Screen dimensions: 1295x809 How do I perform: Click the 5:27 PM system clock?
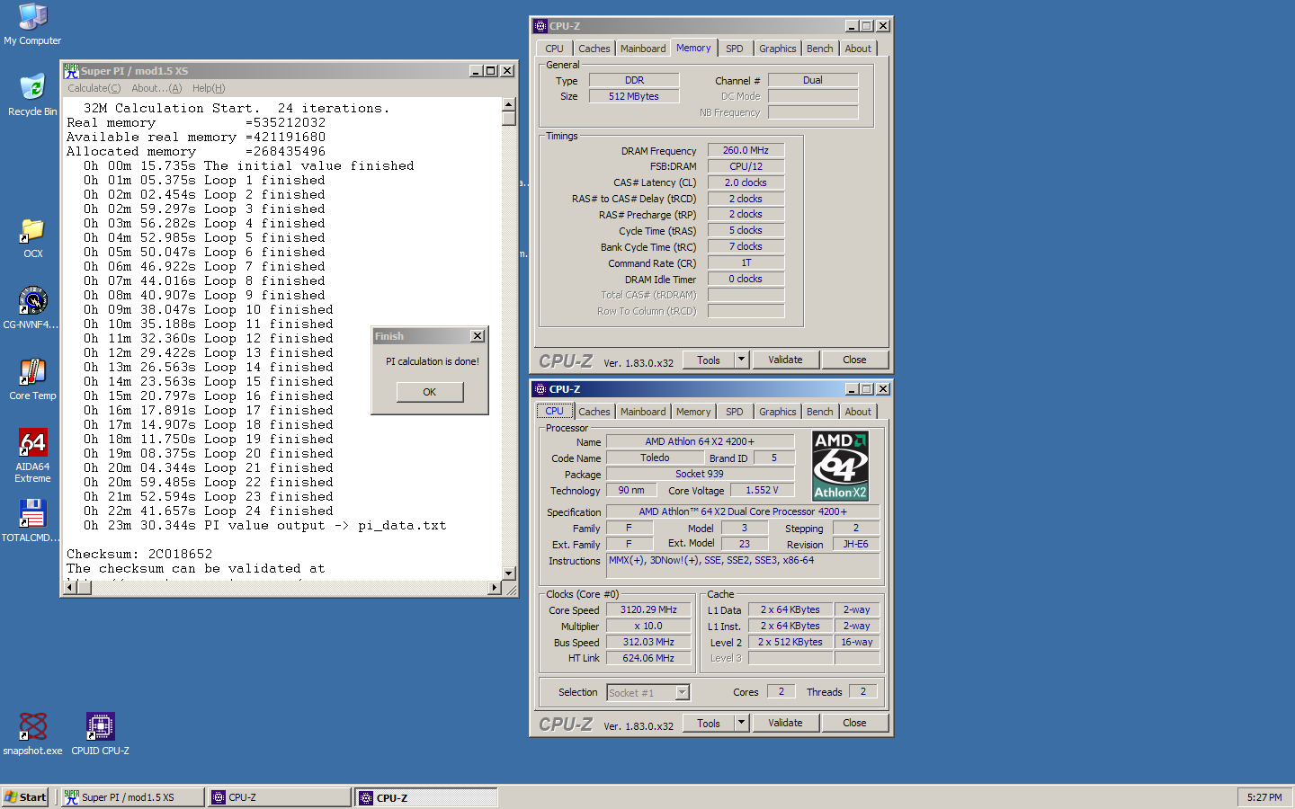(1264, 797)
